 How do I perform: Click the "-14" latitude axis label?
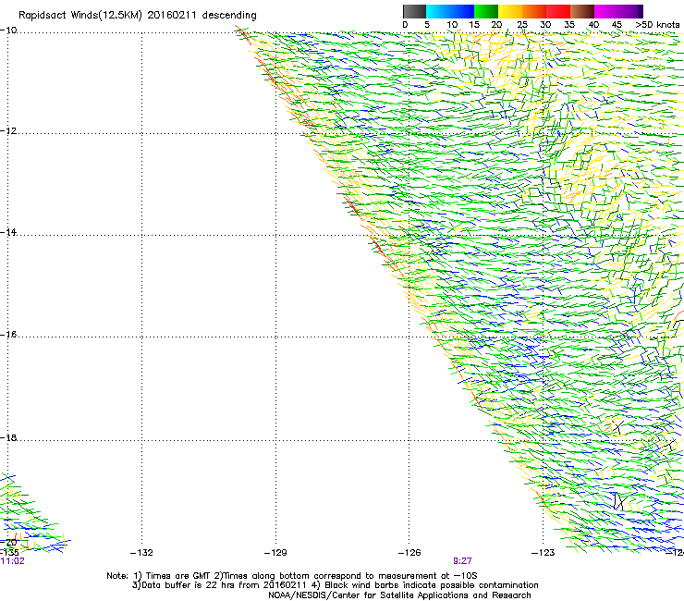[x=8, y=232]
